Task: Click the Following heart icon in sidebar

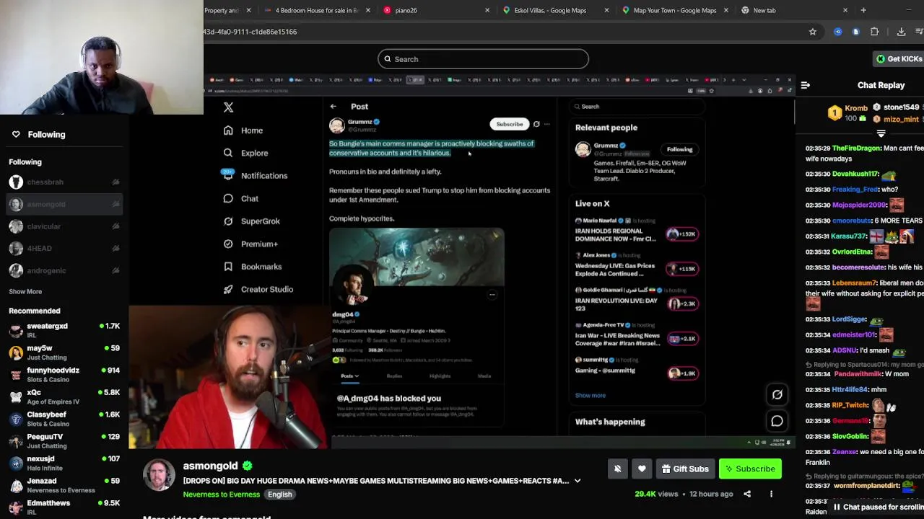Action: [x=16, y=134]
